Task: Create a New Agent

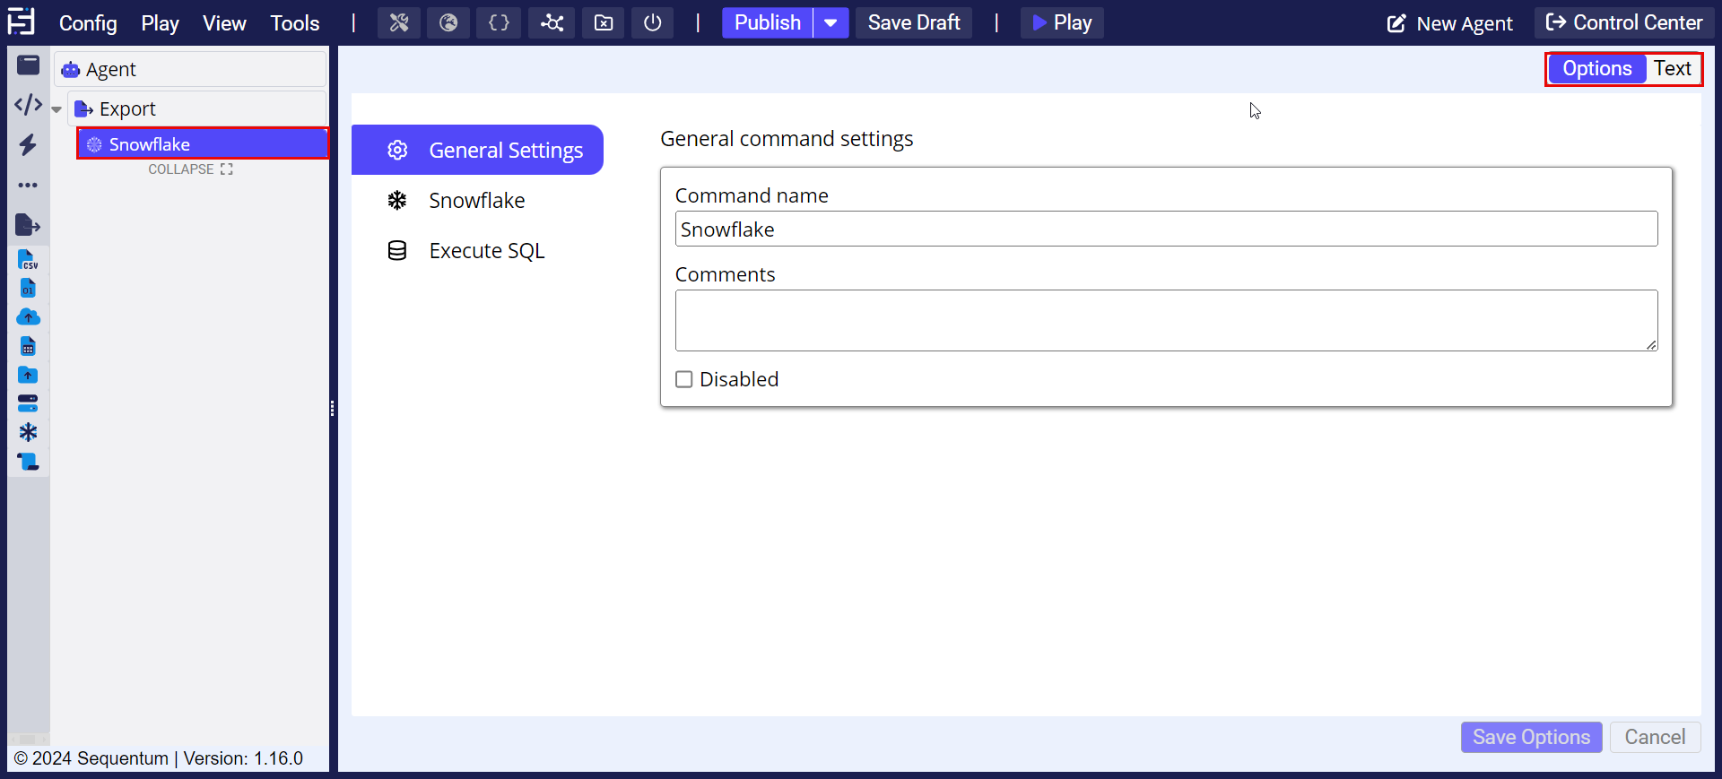Action: pos(1450,23)
